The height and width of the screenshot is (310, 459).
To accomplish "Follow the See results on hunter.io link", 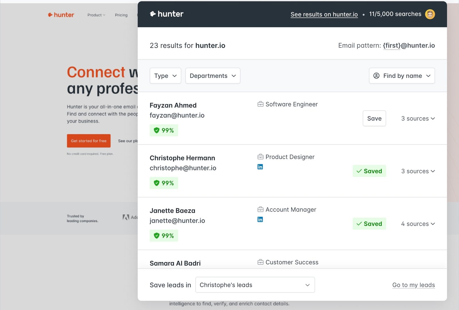I will coord(324,14).
